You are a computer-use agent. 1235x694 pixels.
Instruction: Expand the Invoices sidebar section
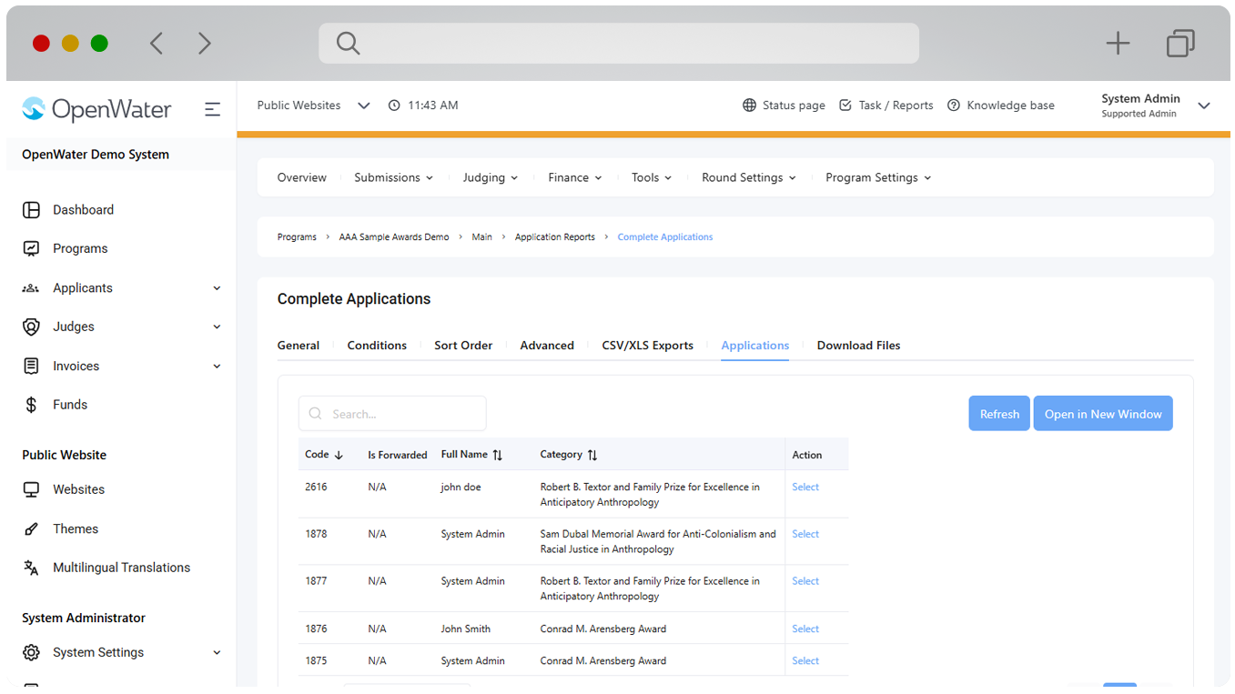click(217, 366)
